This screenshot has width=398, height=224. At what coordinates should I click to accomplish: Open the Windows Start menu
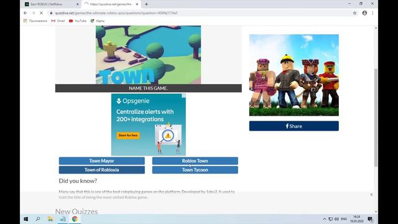coord(25,219)
